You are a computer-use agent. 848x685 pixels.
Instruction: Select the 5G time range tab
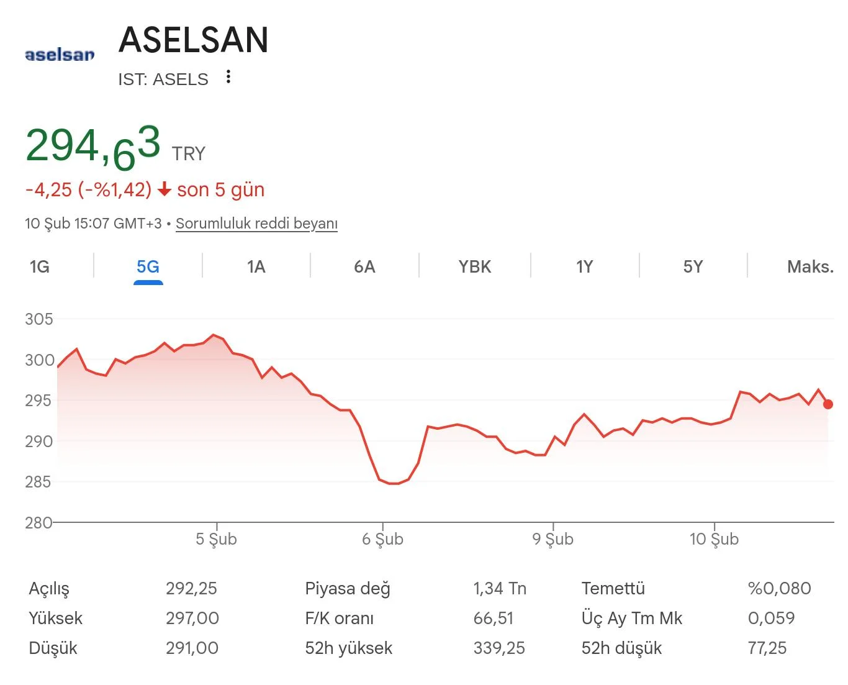point(148,267)
